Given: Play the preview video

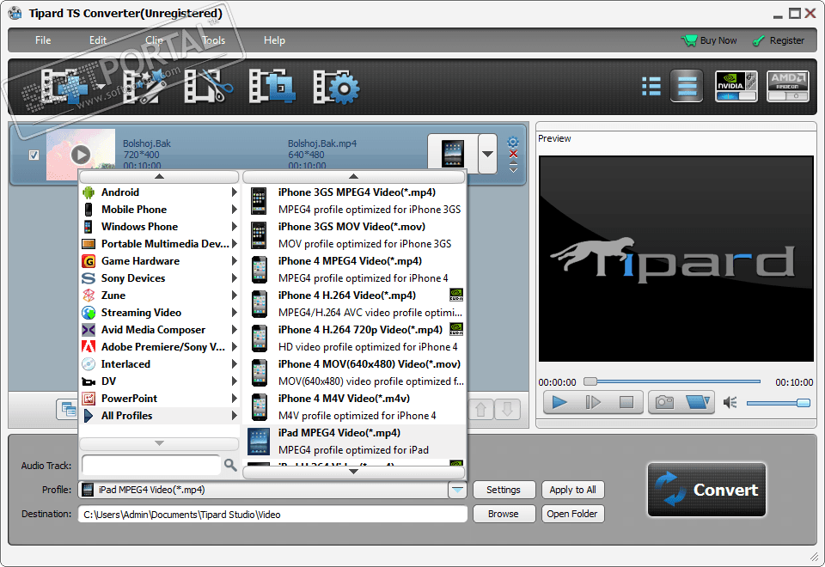Looking at the screenshot, I should click(559, 402).
